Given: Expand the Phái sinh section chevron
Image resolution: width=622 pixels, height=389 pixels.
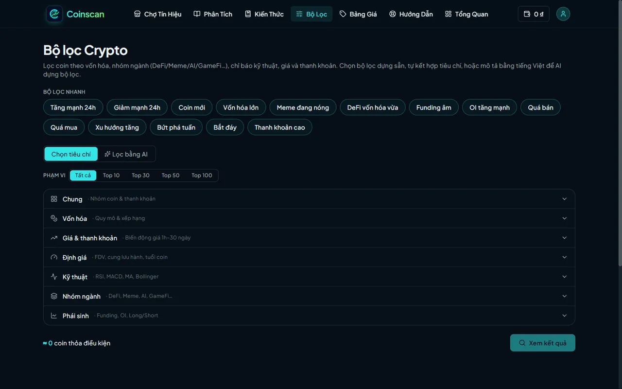Looking at the screenshot, I should pyautogui.click(x=565, y=316).
